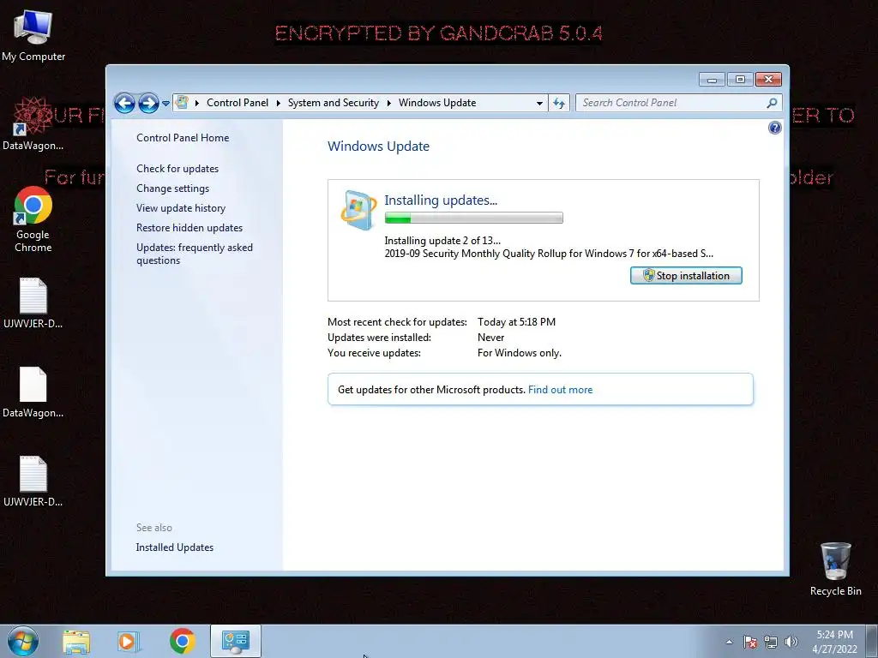Image resolution: width=878 pixels, height=658 pixels.
Task: Open Change settings in sidebar
Action: pos(172,188)
